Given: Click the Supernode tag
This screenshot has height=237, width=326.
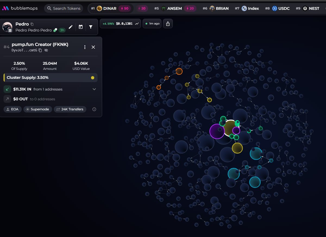Looking at the screenshot, I should tap(37, 109).
